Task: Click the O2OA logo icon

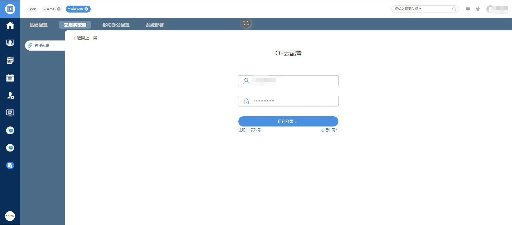Action: click(10, 9)
